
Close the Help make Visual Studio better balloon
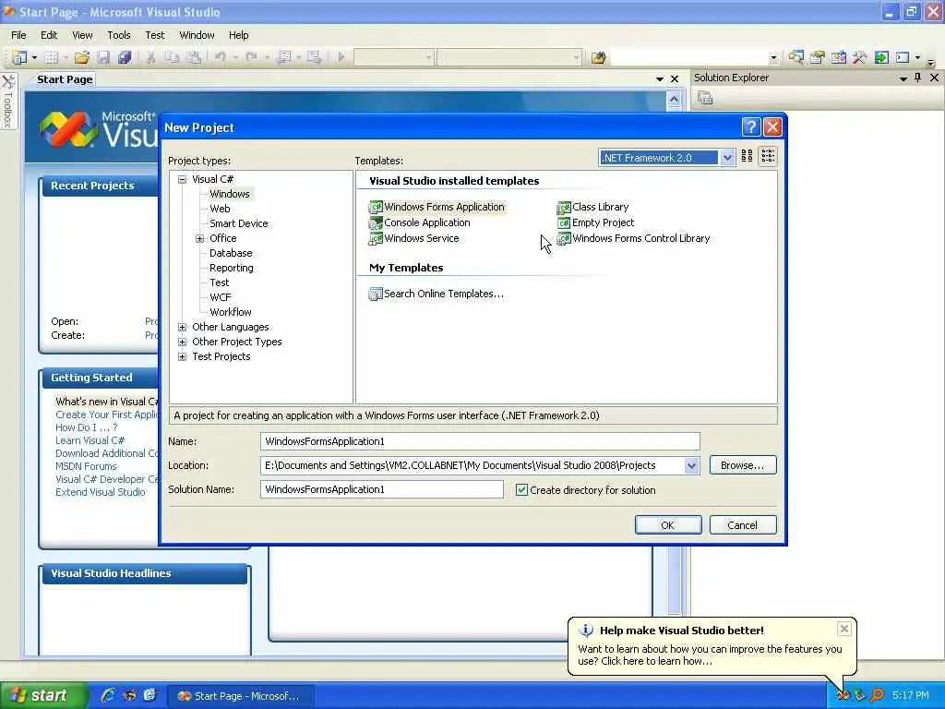point(844,629)
